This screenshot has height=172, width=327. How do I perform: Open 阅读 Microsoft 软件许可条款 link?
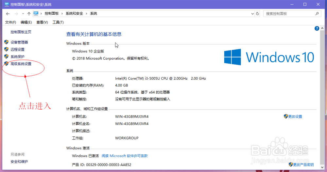click(x=125, y=156)
